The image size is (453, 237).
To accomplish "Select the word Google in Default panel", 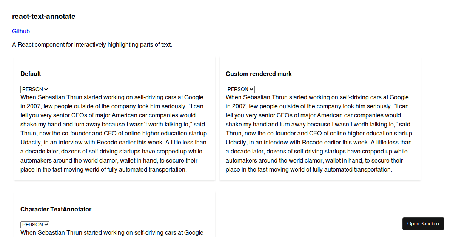I will pos(194,97).
